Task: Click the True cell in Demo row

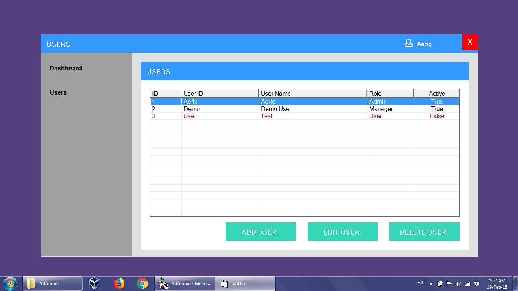Action: click(436, 109)
